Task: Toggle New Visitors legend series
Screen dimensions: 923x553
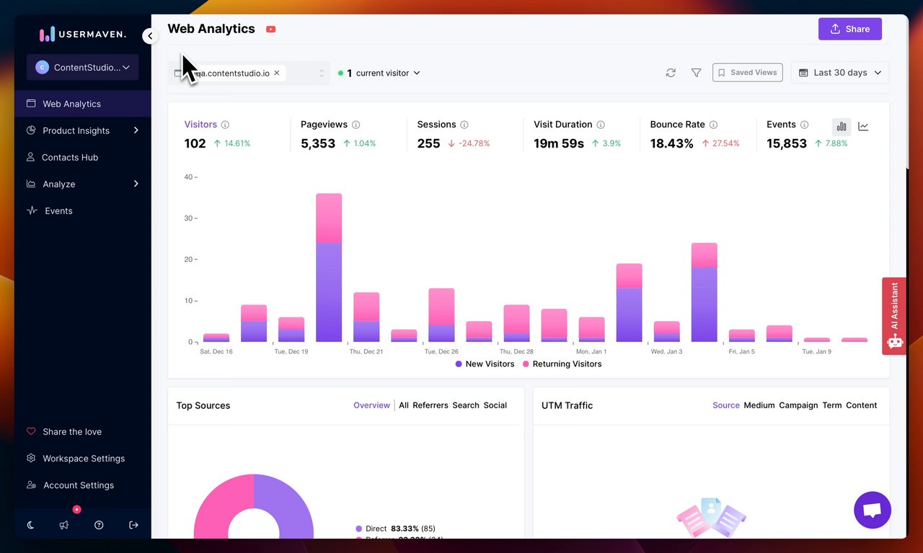Action: (485, 364)
